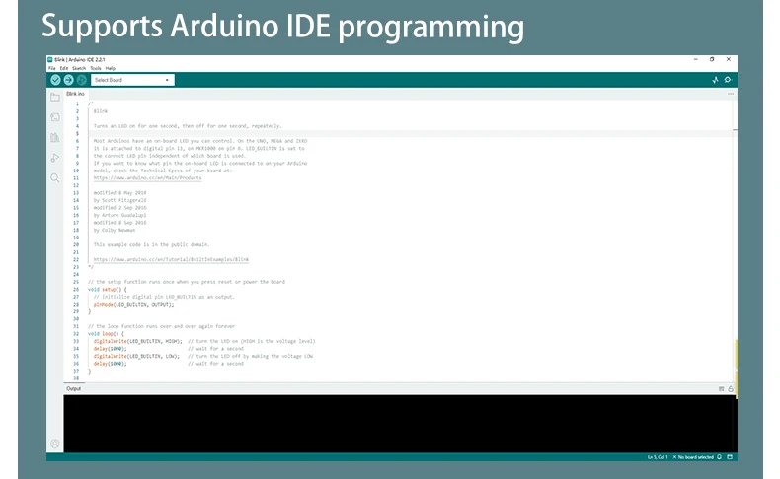The image size is (780, 479).
Task: Click the void loop() line
Action: pos(106,334)
